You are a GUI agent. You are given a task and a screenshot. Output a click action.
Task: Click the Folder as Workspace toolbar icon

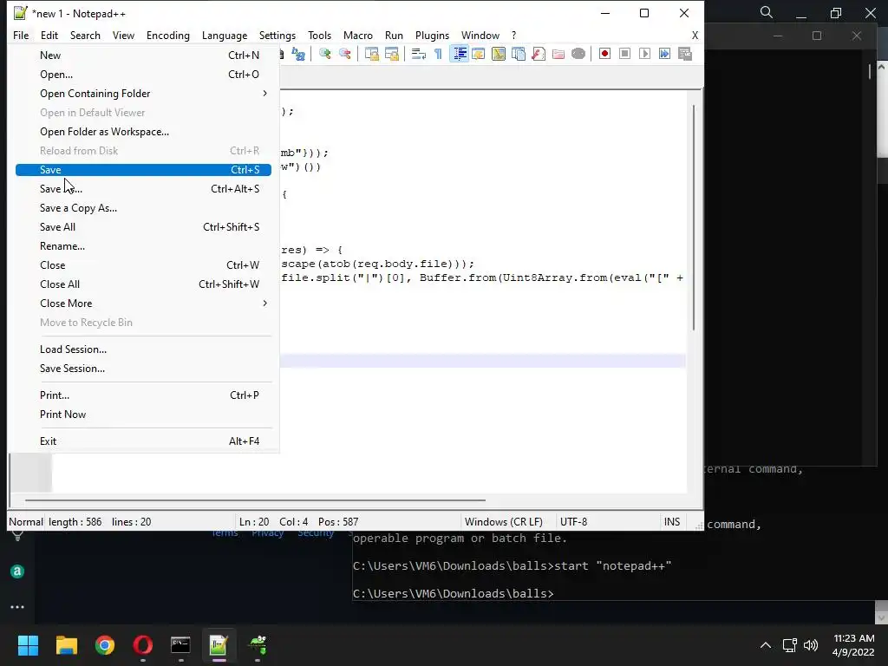tap(558, 54)
